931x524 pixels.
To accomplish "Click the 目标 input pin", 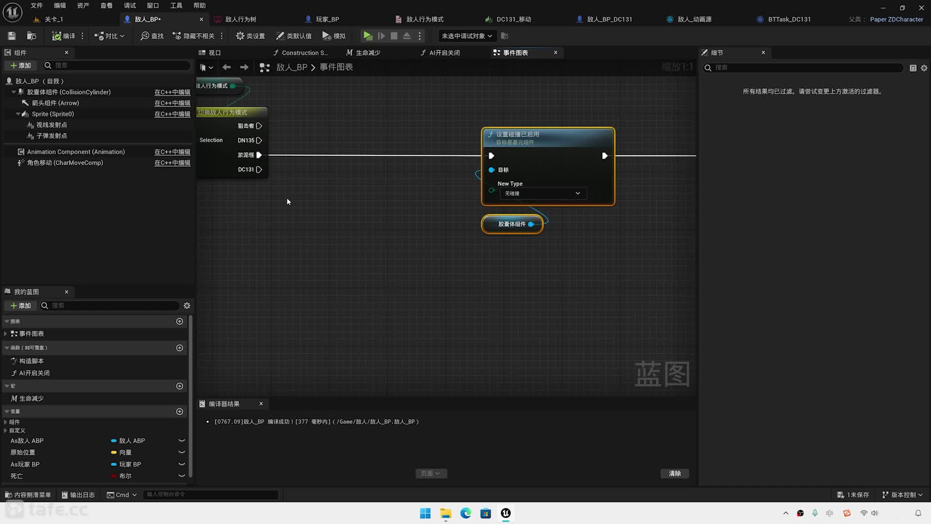I will coord(492,170).
